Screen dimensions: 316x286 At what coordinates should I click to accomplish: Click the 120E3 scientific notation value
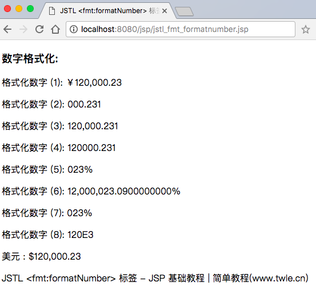[x=81, y=235]
